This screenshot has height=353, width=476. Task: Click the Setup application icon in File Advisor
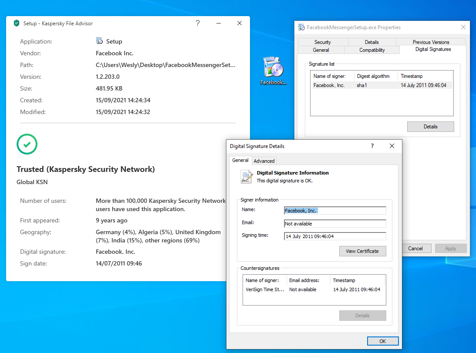point(99,40)
